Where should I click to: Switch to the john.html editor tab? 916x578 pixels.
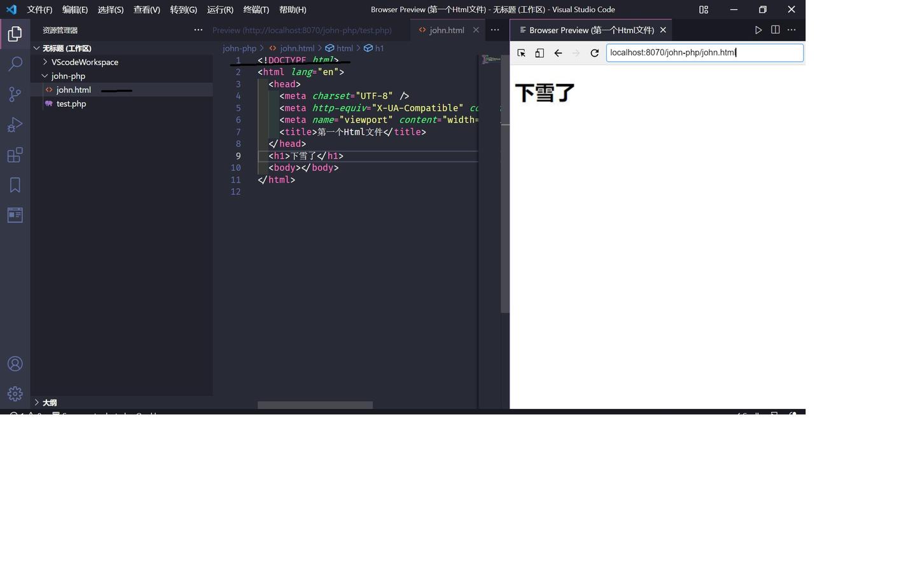[x=447, y=30]
